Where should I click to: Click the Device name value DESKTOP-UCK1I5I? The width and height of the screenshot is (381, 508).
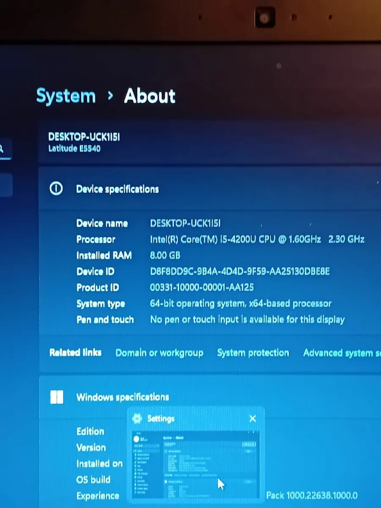point(185,223)
